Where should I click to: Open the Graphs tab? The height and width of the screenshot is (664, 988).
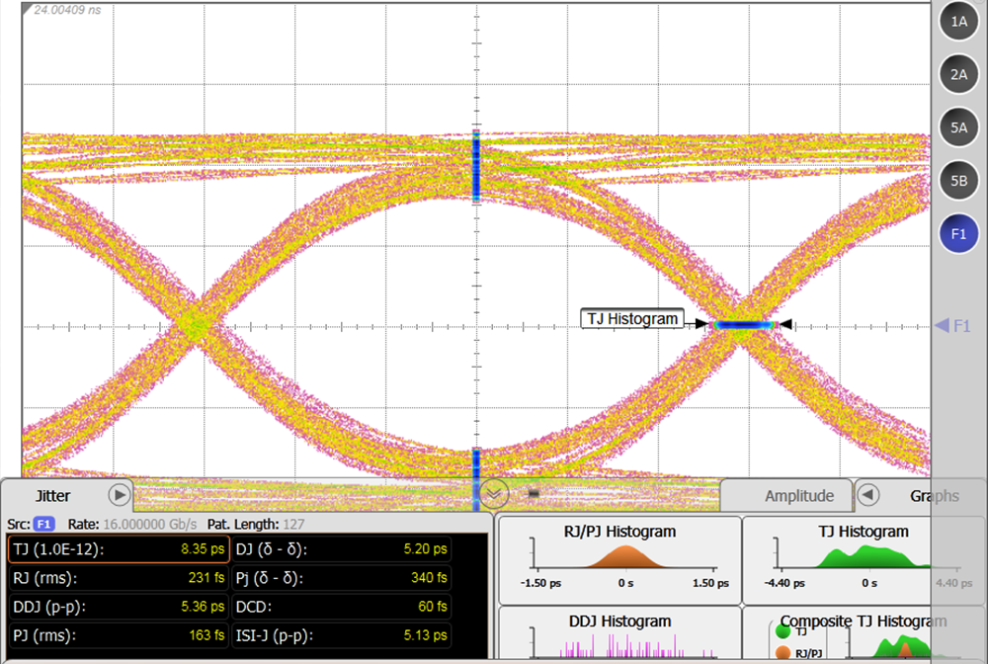coord(933,496)
